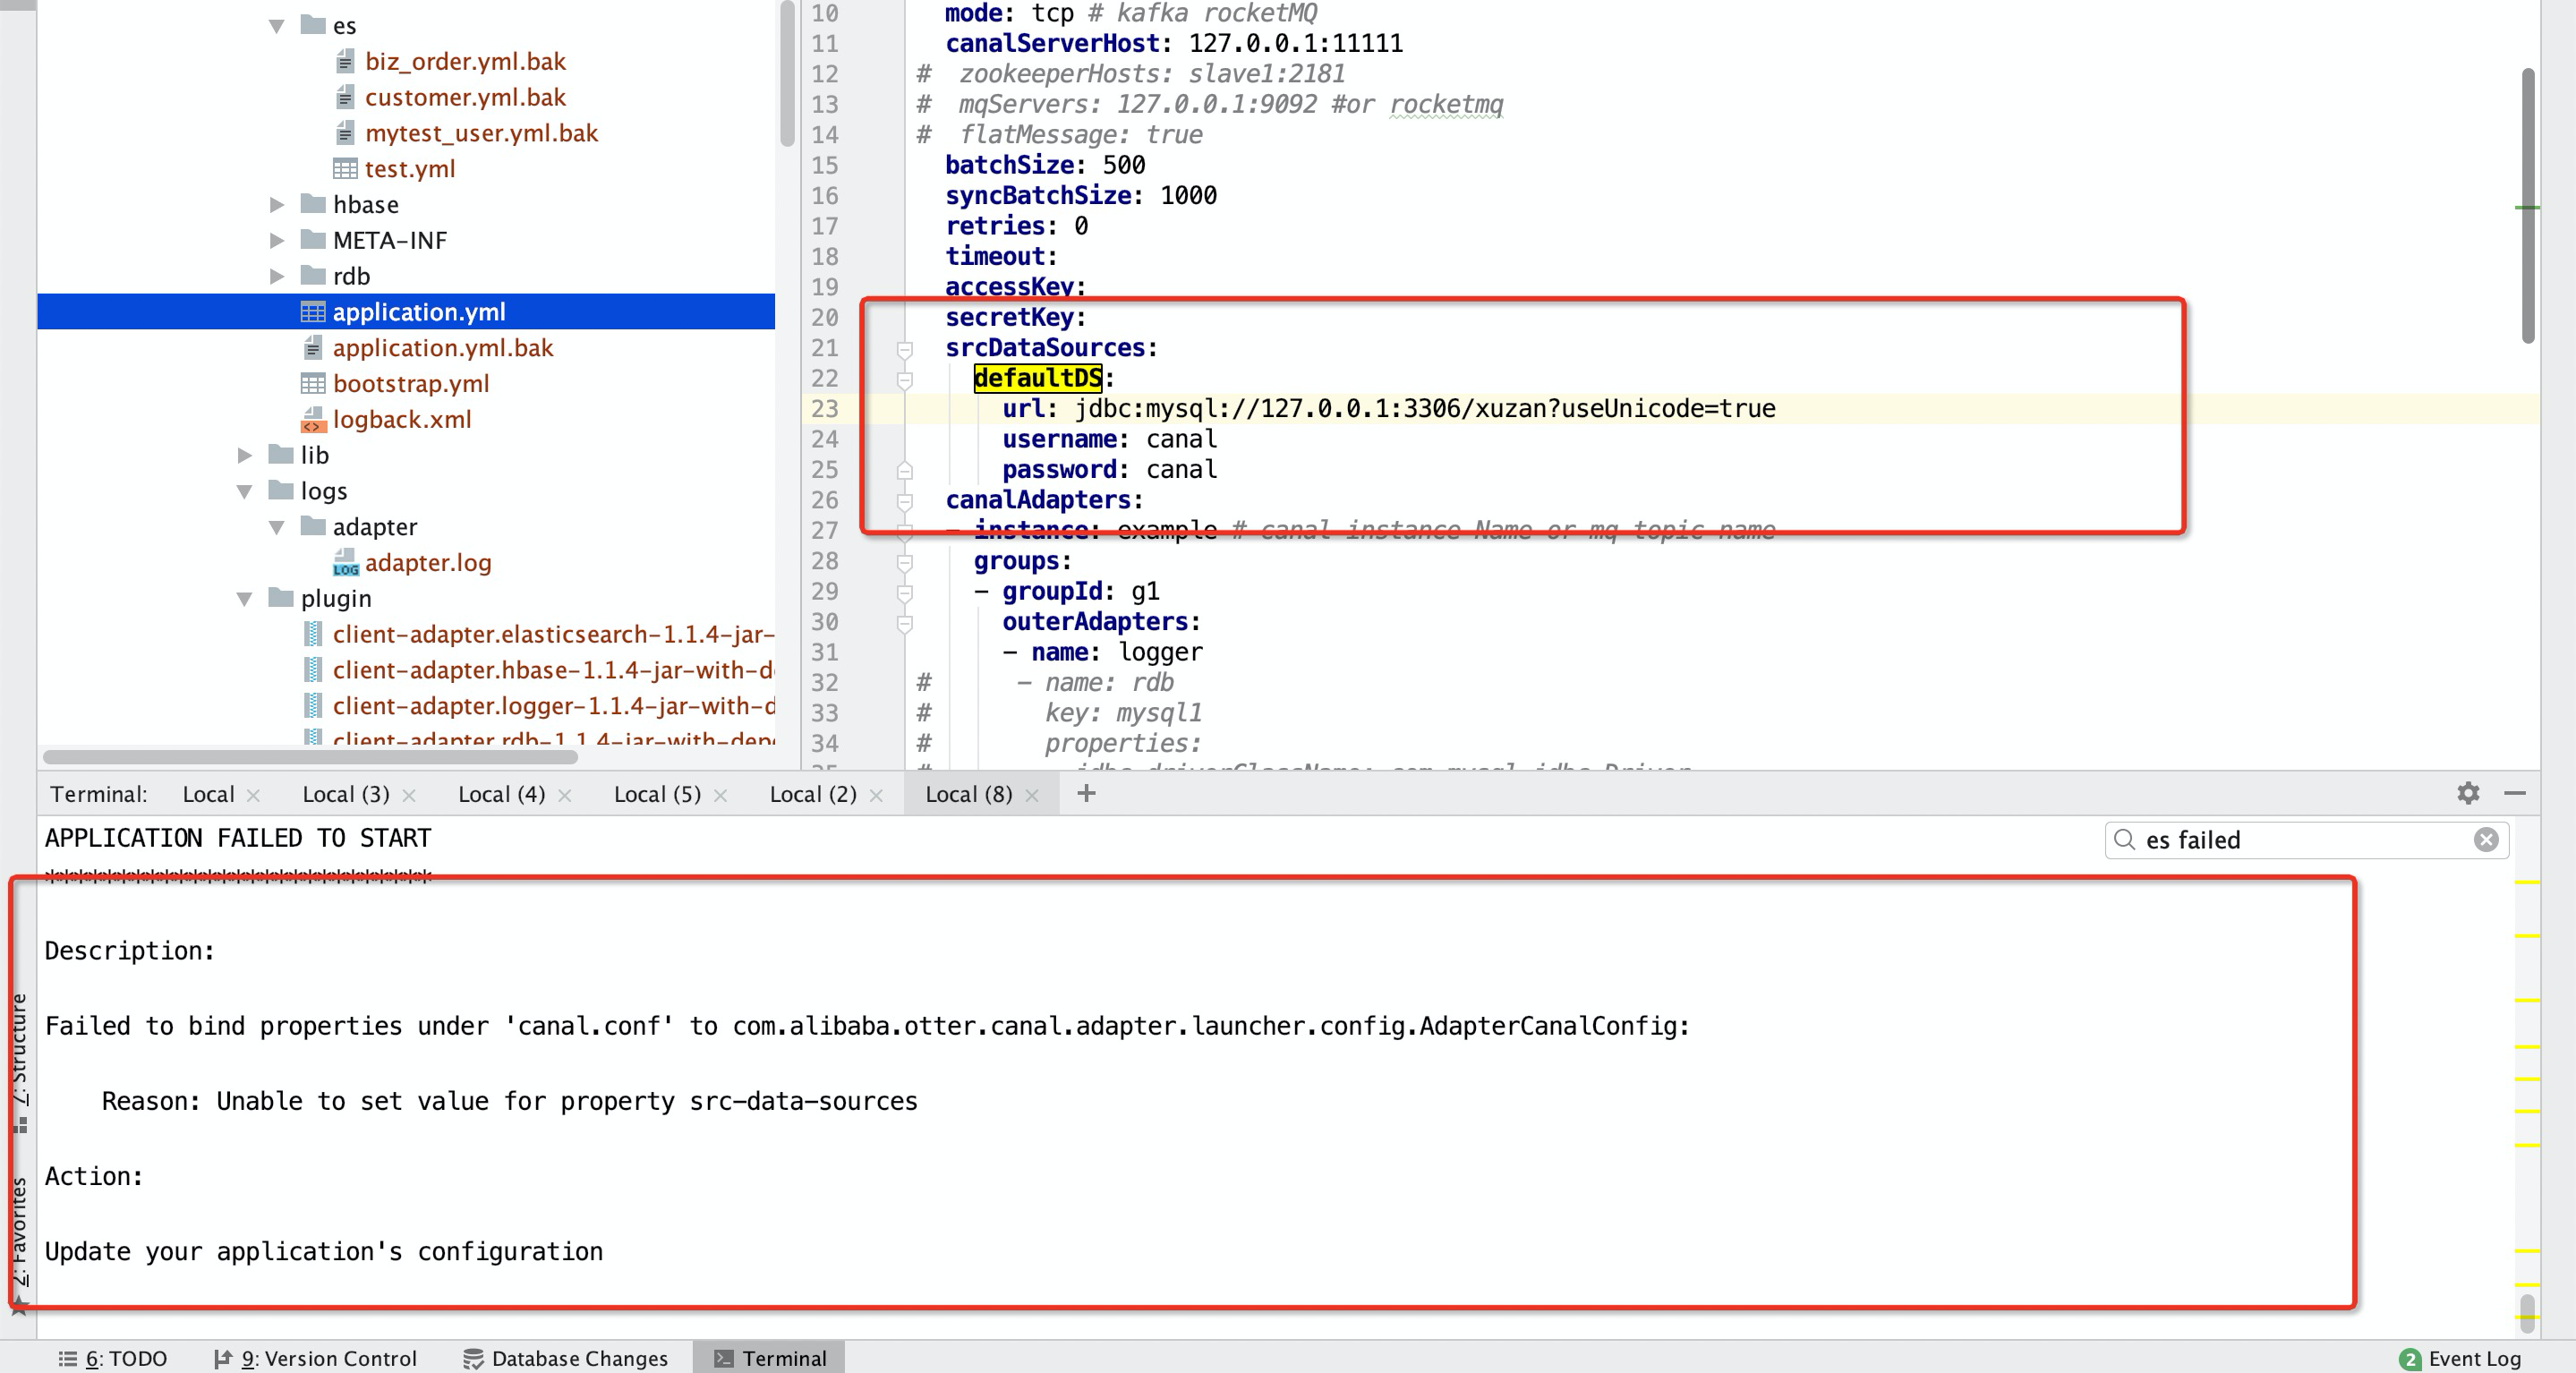Viewport: 2576px width, 1373px height.
Task: Open mytest_user.yml.bak file
Action: [x=481, y=134]
